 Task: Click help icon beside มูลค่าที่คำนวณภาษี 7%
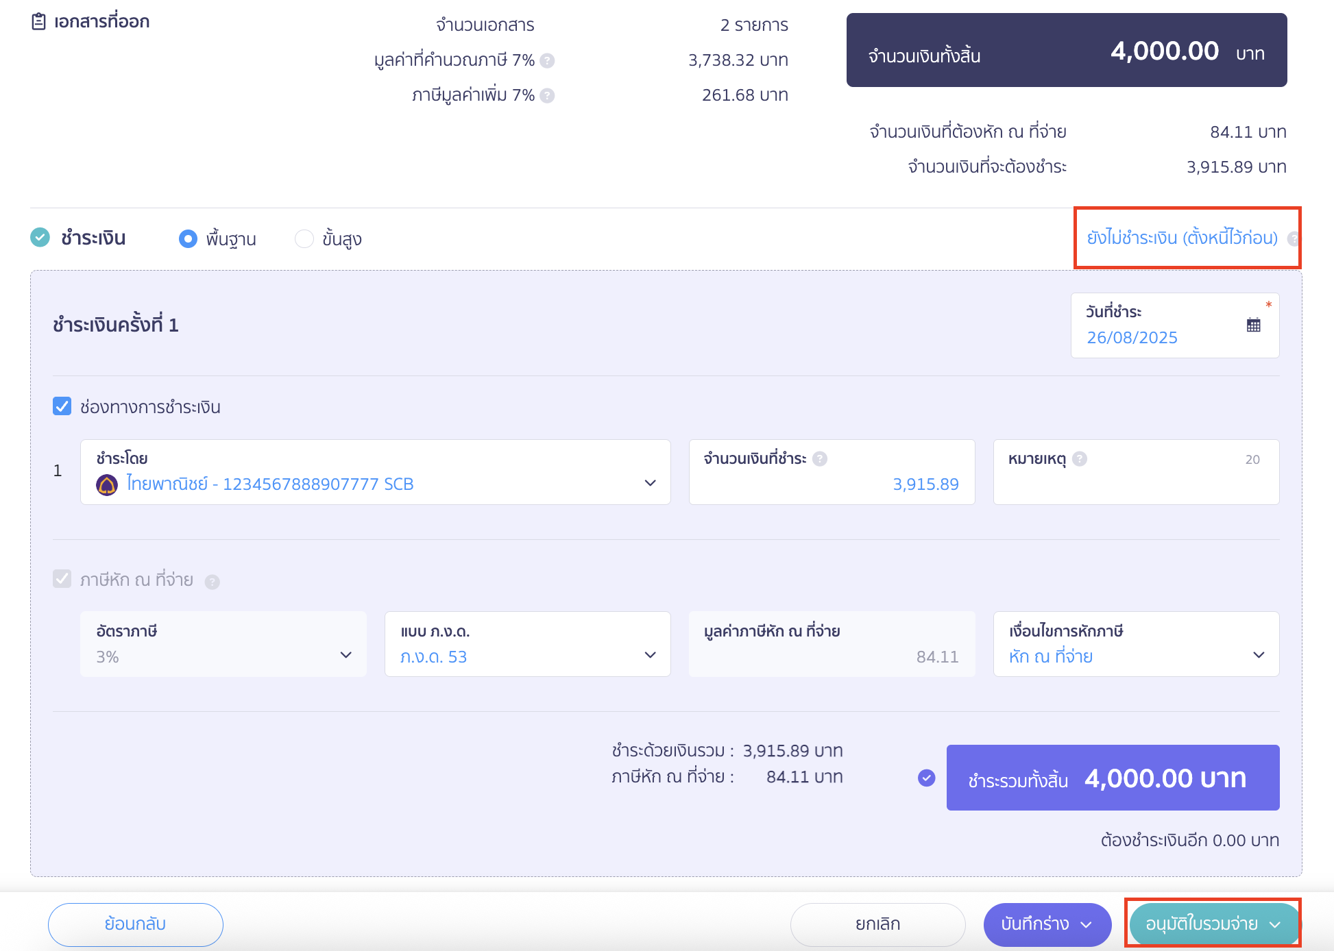pyautogui.click(x=547, y=61)
